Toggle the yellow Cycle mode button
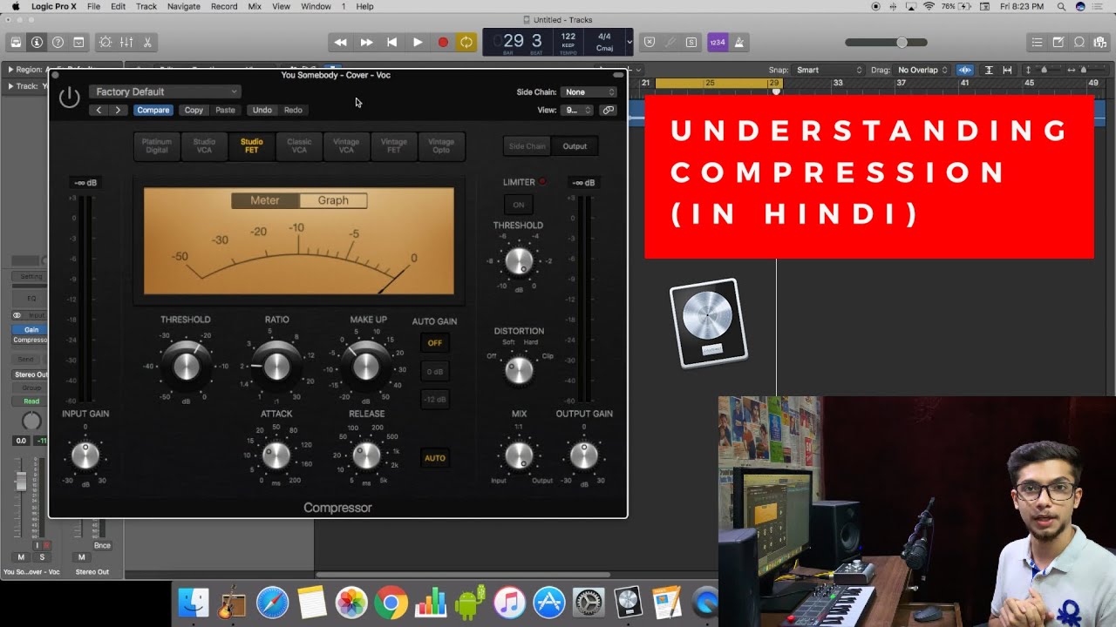 click(x=466, y=42)
